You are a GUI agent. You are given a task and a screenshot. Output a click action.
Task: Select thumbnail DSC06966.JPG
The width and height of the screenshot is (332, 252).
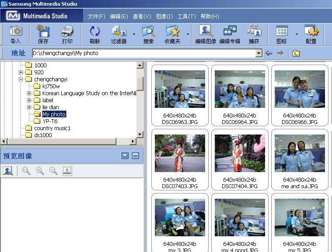(x=300, y=95)
